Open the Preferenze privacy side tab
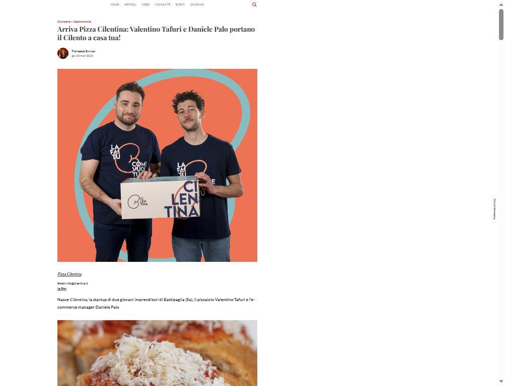The width and height of the screenshot is (505, 386). 494,209
